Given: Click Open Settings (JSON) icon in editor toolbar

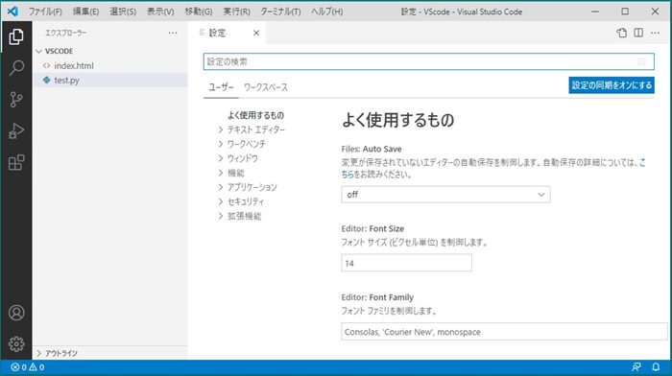Looking at the screenshot, I should [x=621, y=33].
